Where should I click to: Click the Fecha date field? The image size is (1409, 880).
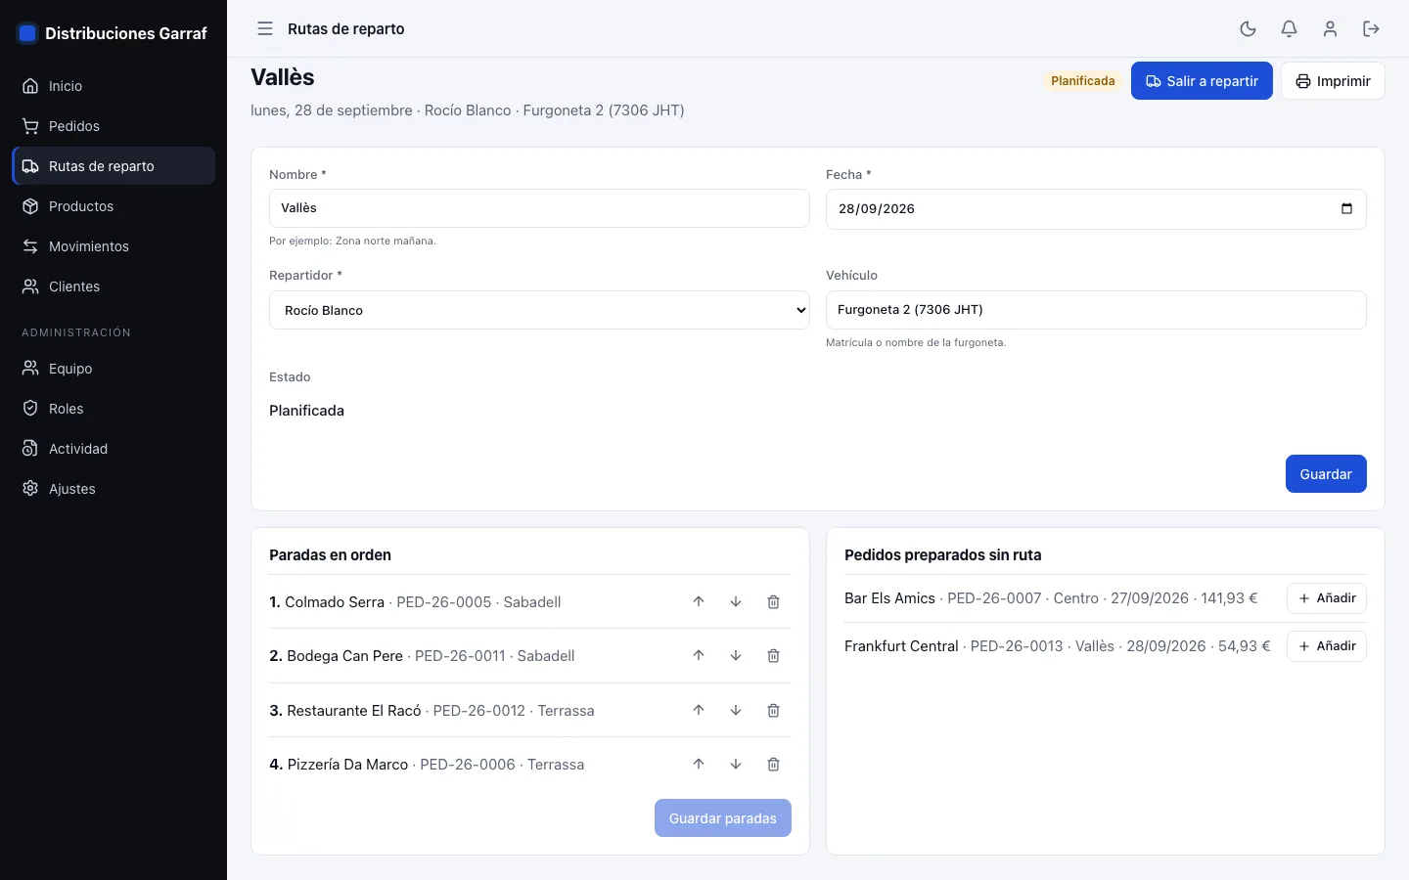(x=1096, y=209)
